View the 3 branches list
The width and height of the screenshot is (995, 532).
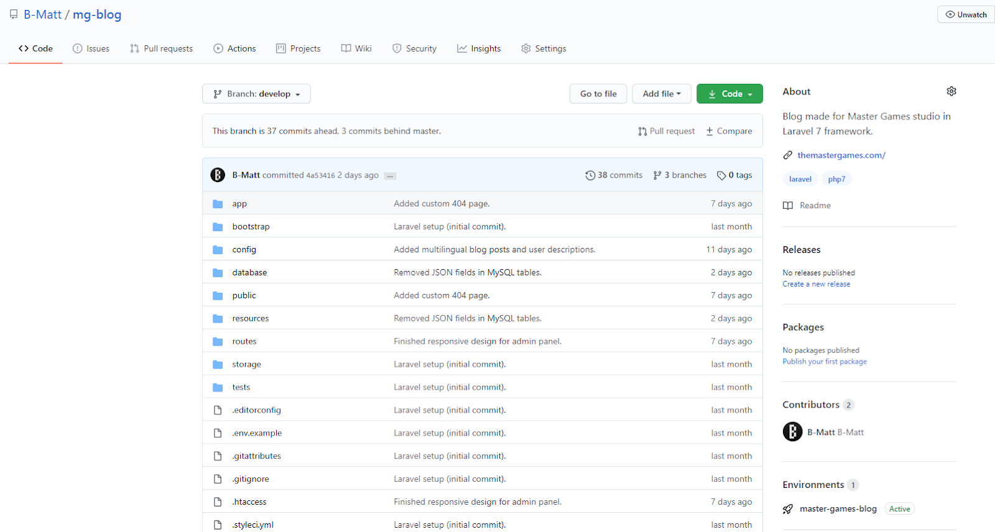click(x=680, y=175)
